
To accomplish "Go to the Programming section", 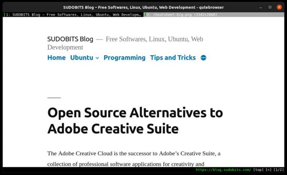I will coord(124,58).
